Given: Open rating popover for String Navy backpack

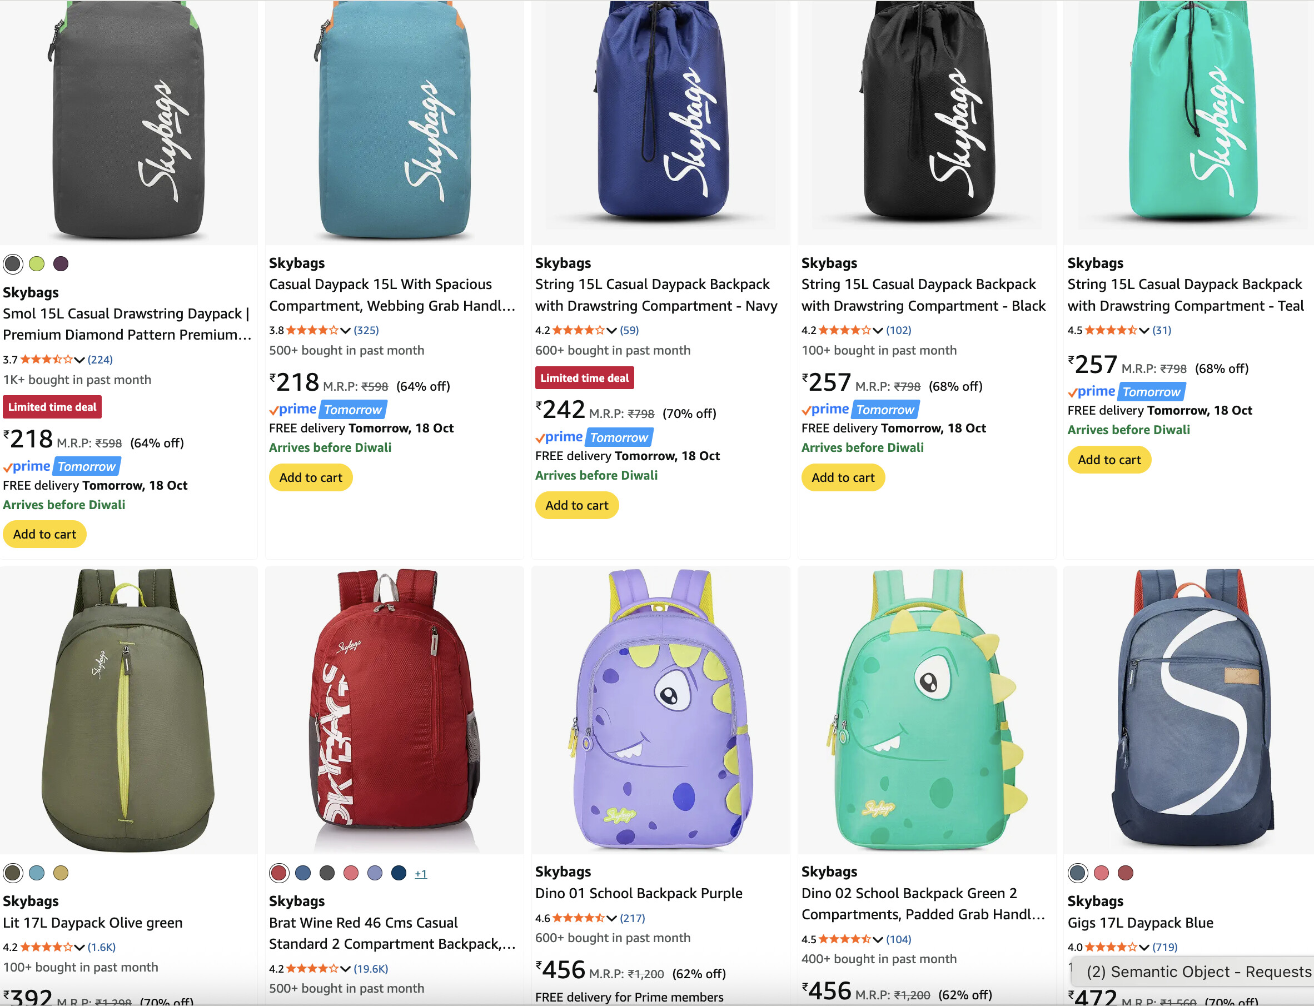Looking at the screenshot, I should click(x=611, y=331).
